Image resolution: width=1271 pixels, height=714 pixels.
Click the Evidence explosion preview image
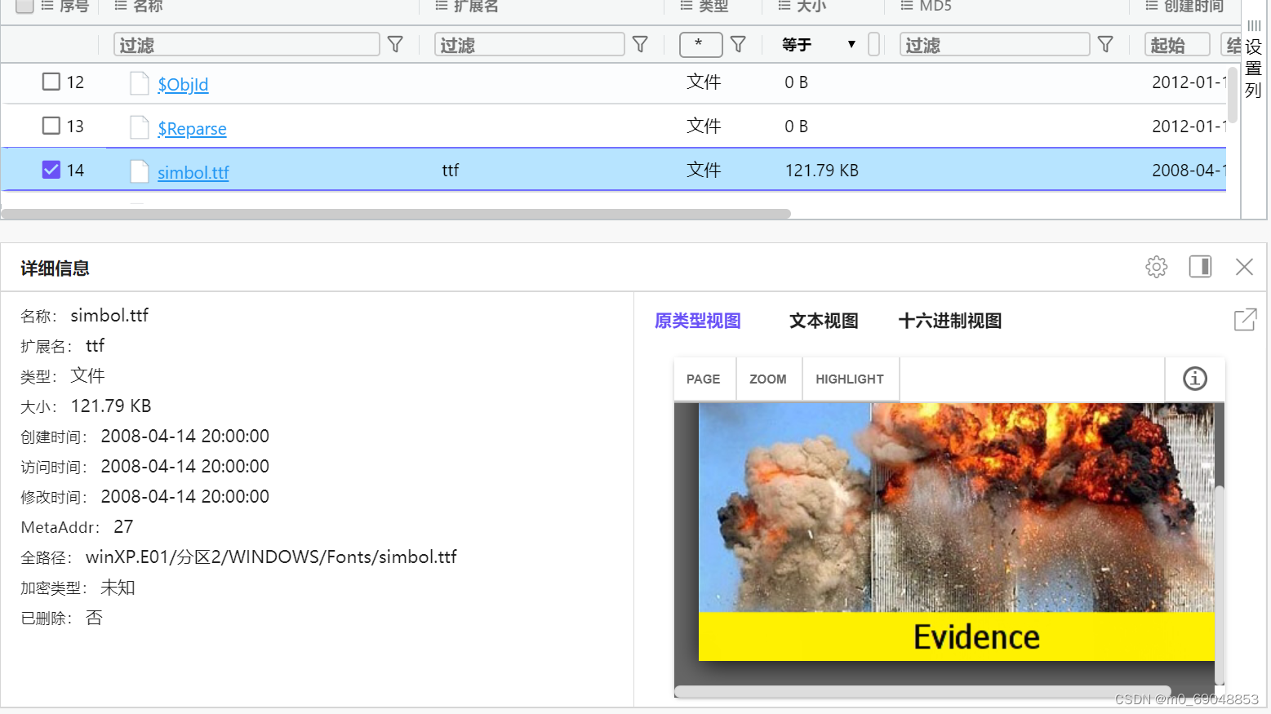pyautogui.click(x=956, y=531)
